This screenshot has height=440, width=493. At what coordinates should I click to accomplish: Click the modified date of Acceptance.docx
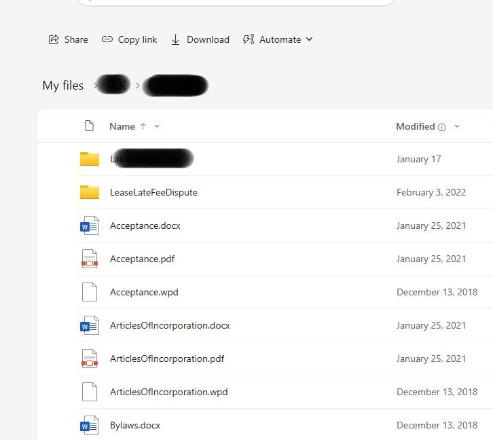431,225
